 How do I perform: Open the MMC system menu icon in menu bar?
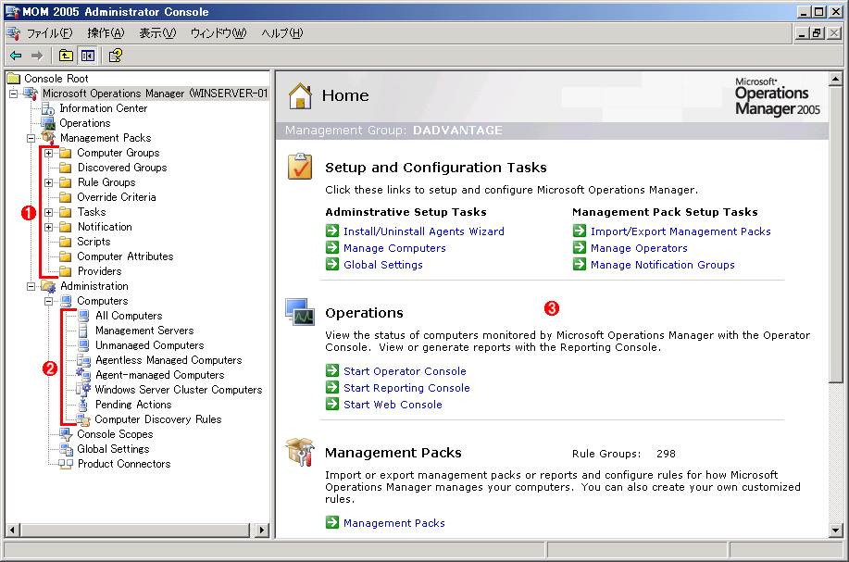click(14, 33)
